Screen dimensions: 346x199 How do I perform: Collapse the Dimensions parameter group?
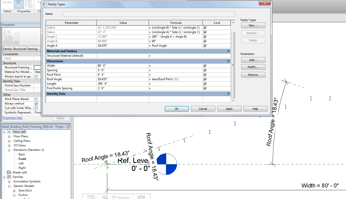(x=228, y=61)
